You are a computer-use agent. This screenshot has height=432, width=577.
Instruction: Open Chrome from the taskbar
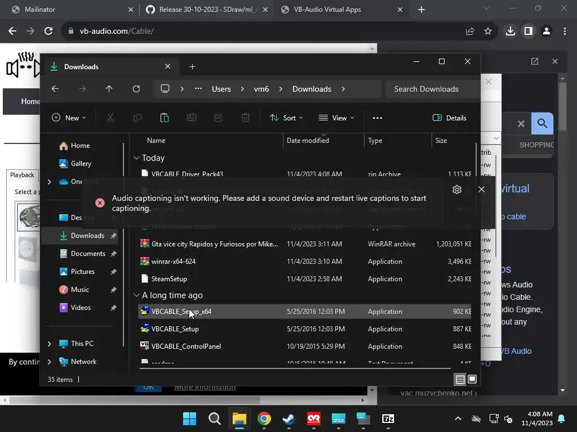pos(264,418)
